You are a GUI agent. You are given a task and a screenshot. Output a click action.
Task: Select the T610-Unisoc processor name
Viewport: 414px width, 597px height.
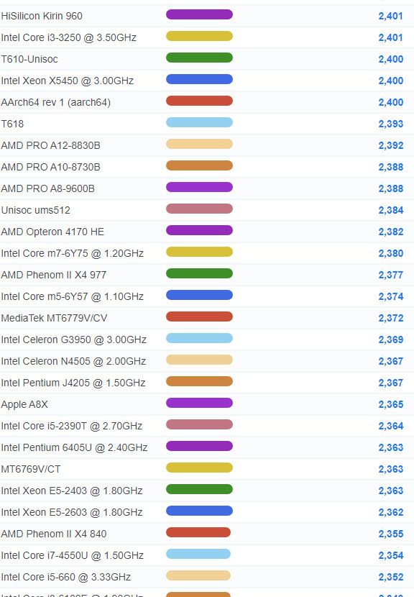coord(29,59)
